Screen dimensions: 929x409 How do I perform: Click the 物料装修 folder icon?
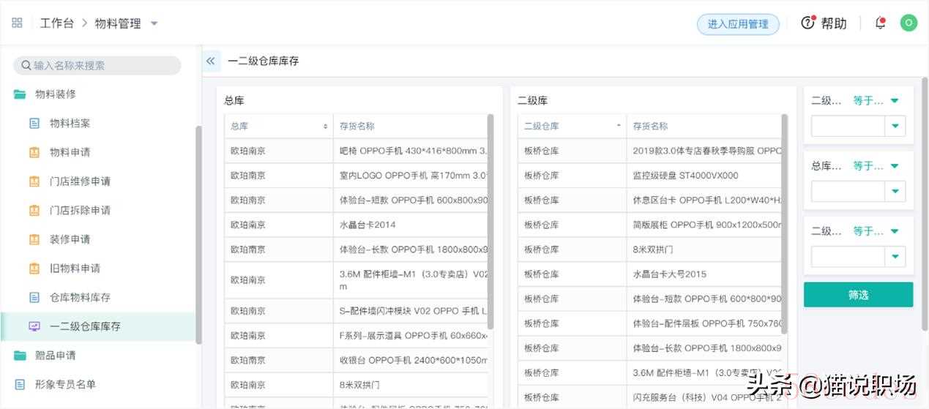(x=20, y=94)
